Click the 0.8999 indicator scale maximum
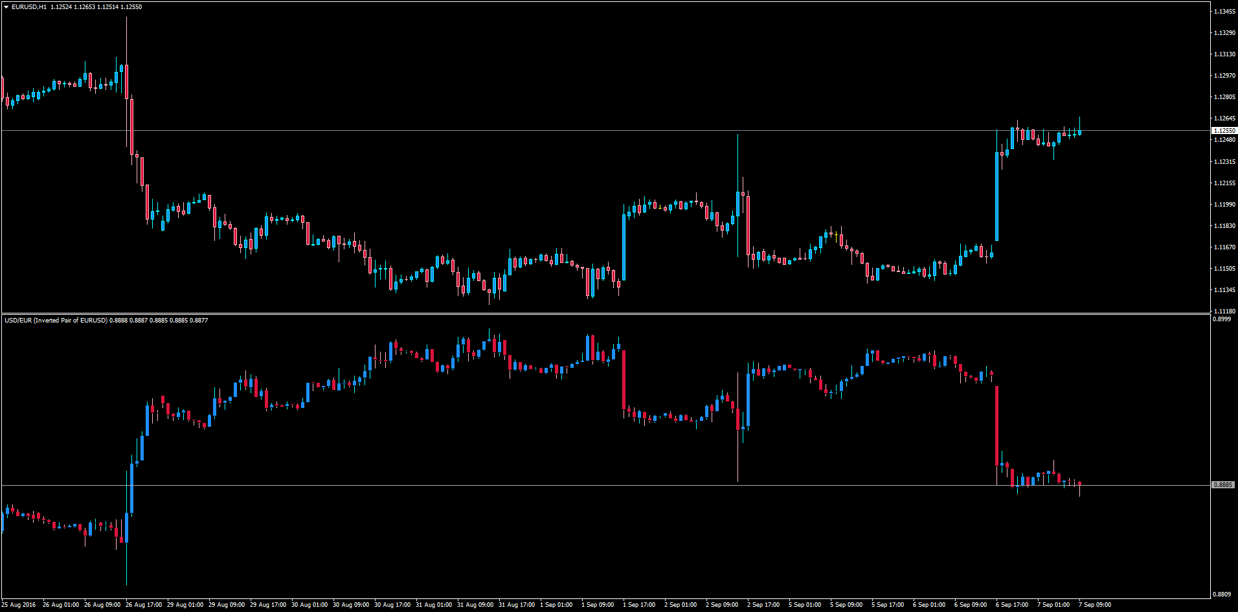 click(1222, 319)
